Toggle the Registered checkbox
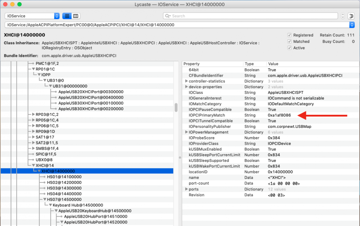Image resolution: width=360 pixels, height=226 pixels. (289, 35)
